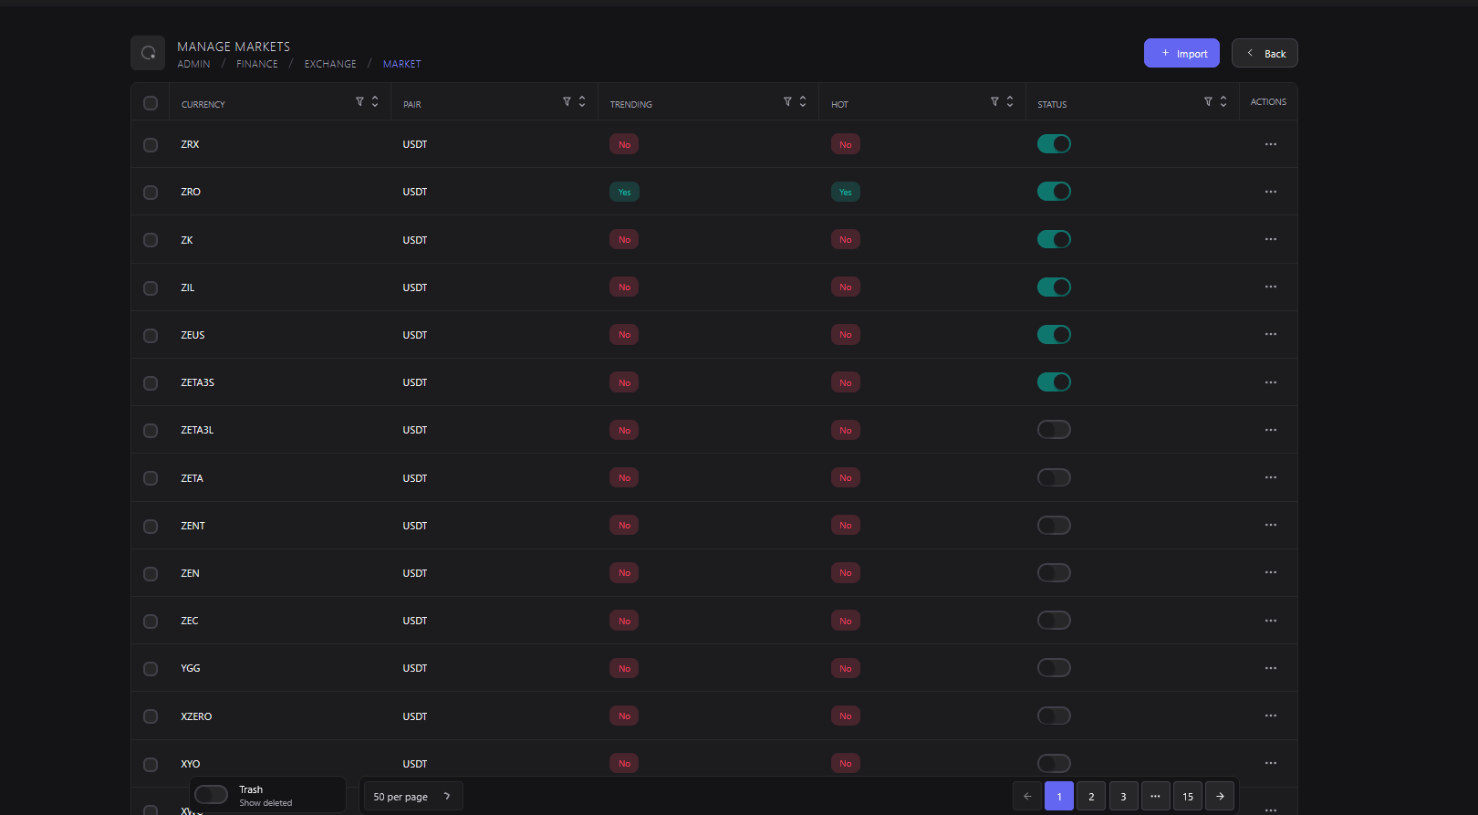Open the 50 per page dropdown
The height and width of the screenshot is (815, 1478).
(411, 796)
